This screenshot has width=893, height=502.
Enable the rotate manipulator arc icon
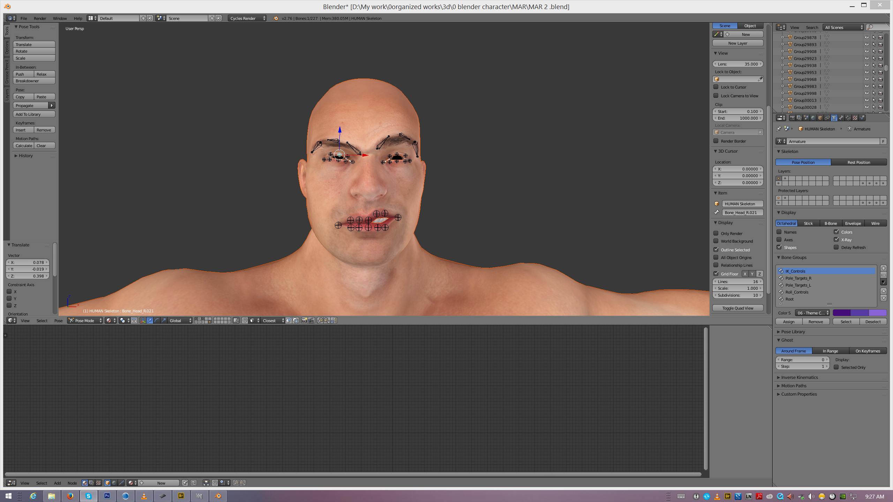157,321
